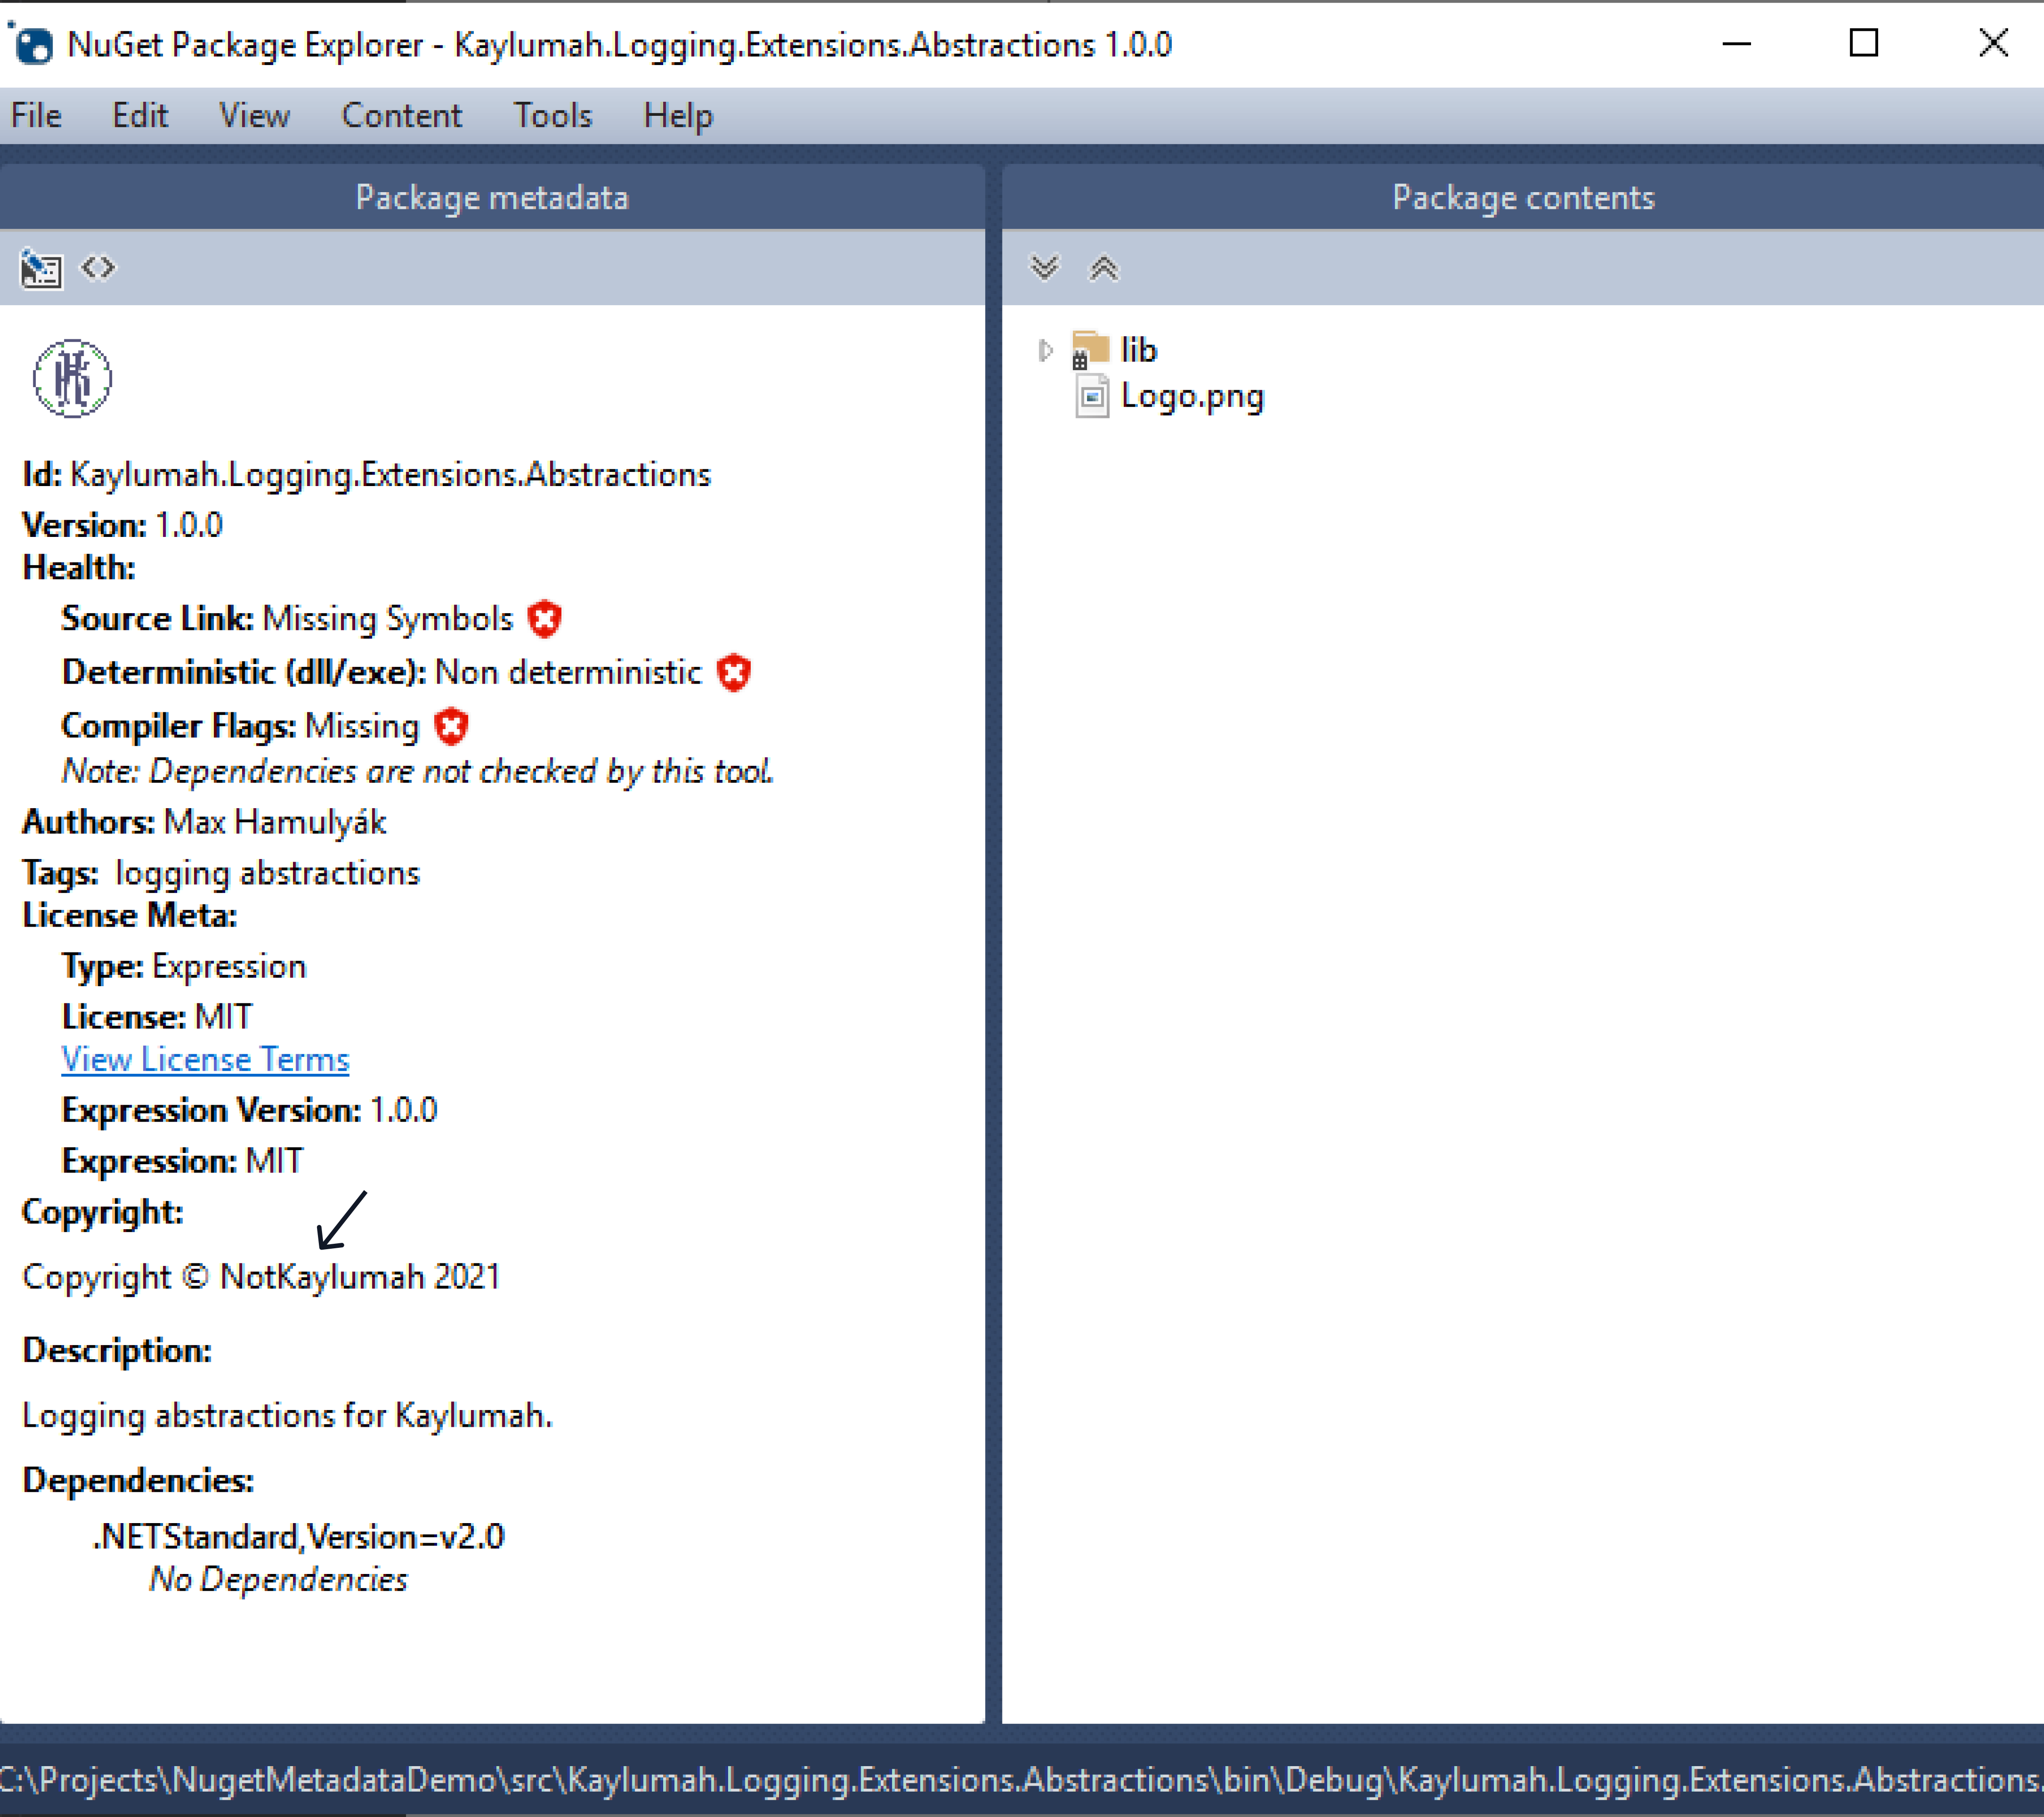The width and height of the screenshot is (2044, 1817).
Task: Click the Edit metadata icon
Action: pyautogui.click(x=41, y=269)
